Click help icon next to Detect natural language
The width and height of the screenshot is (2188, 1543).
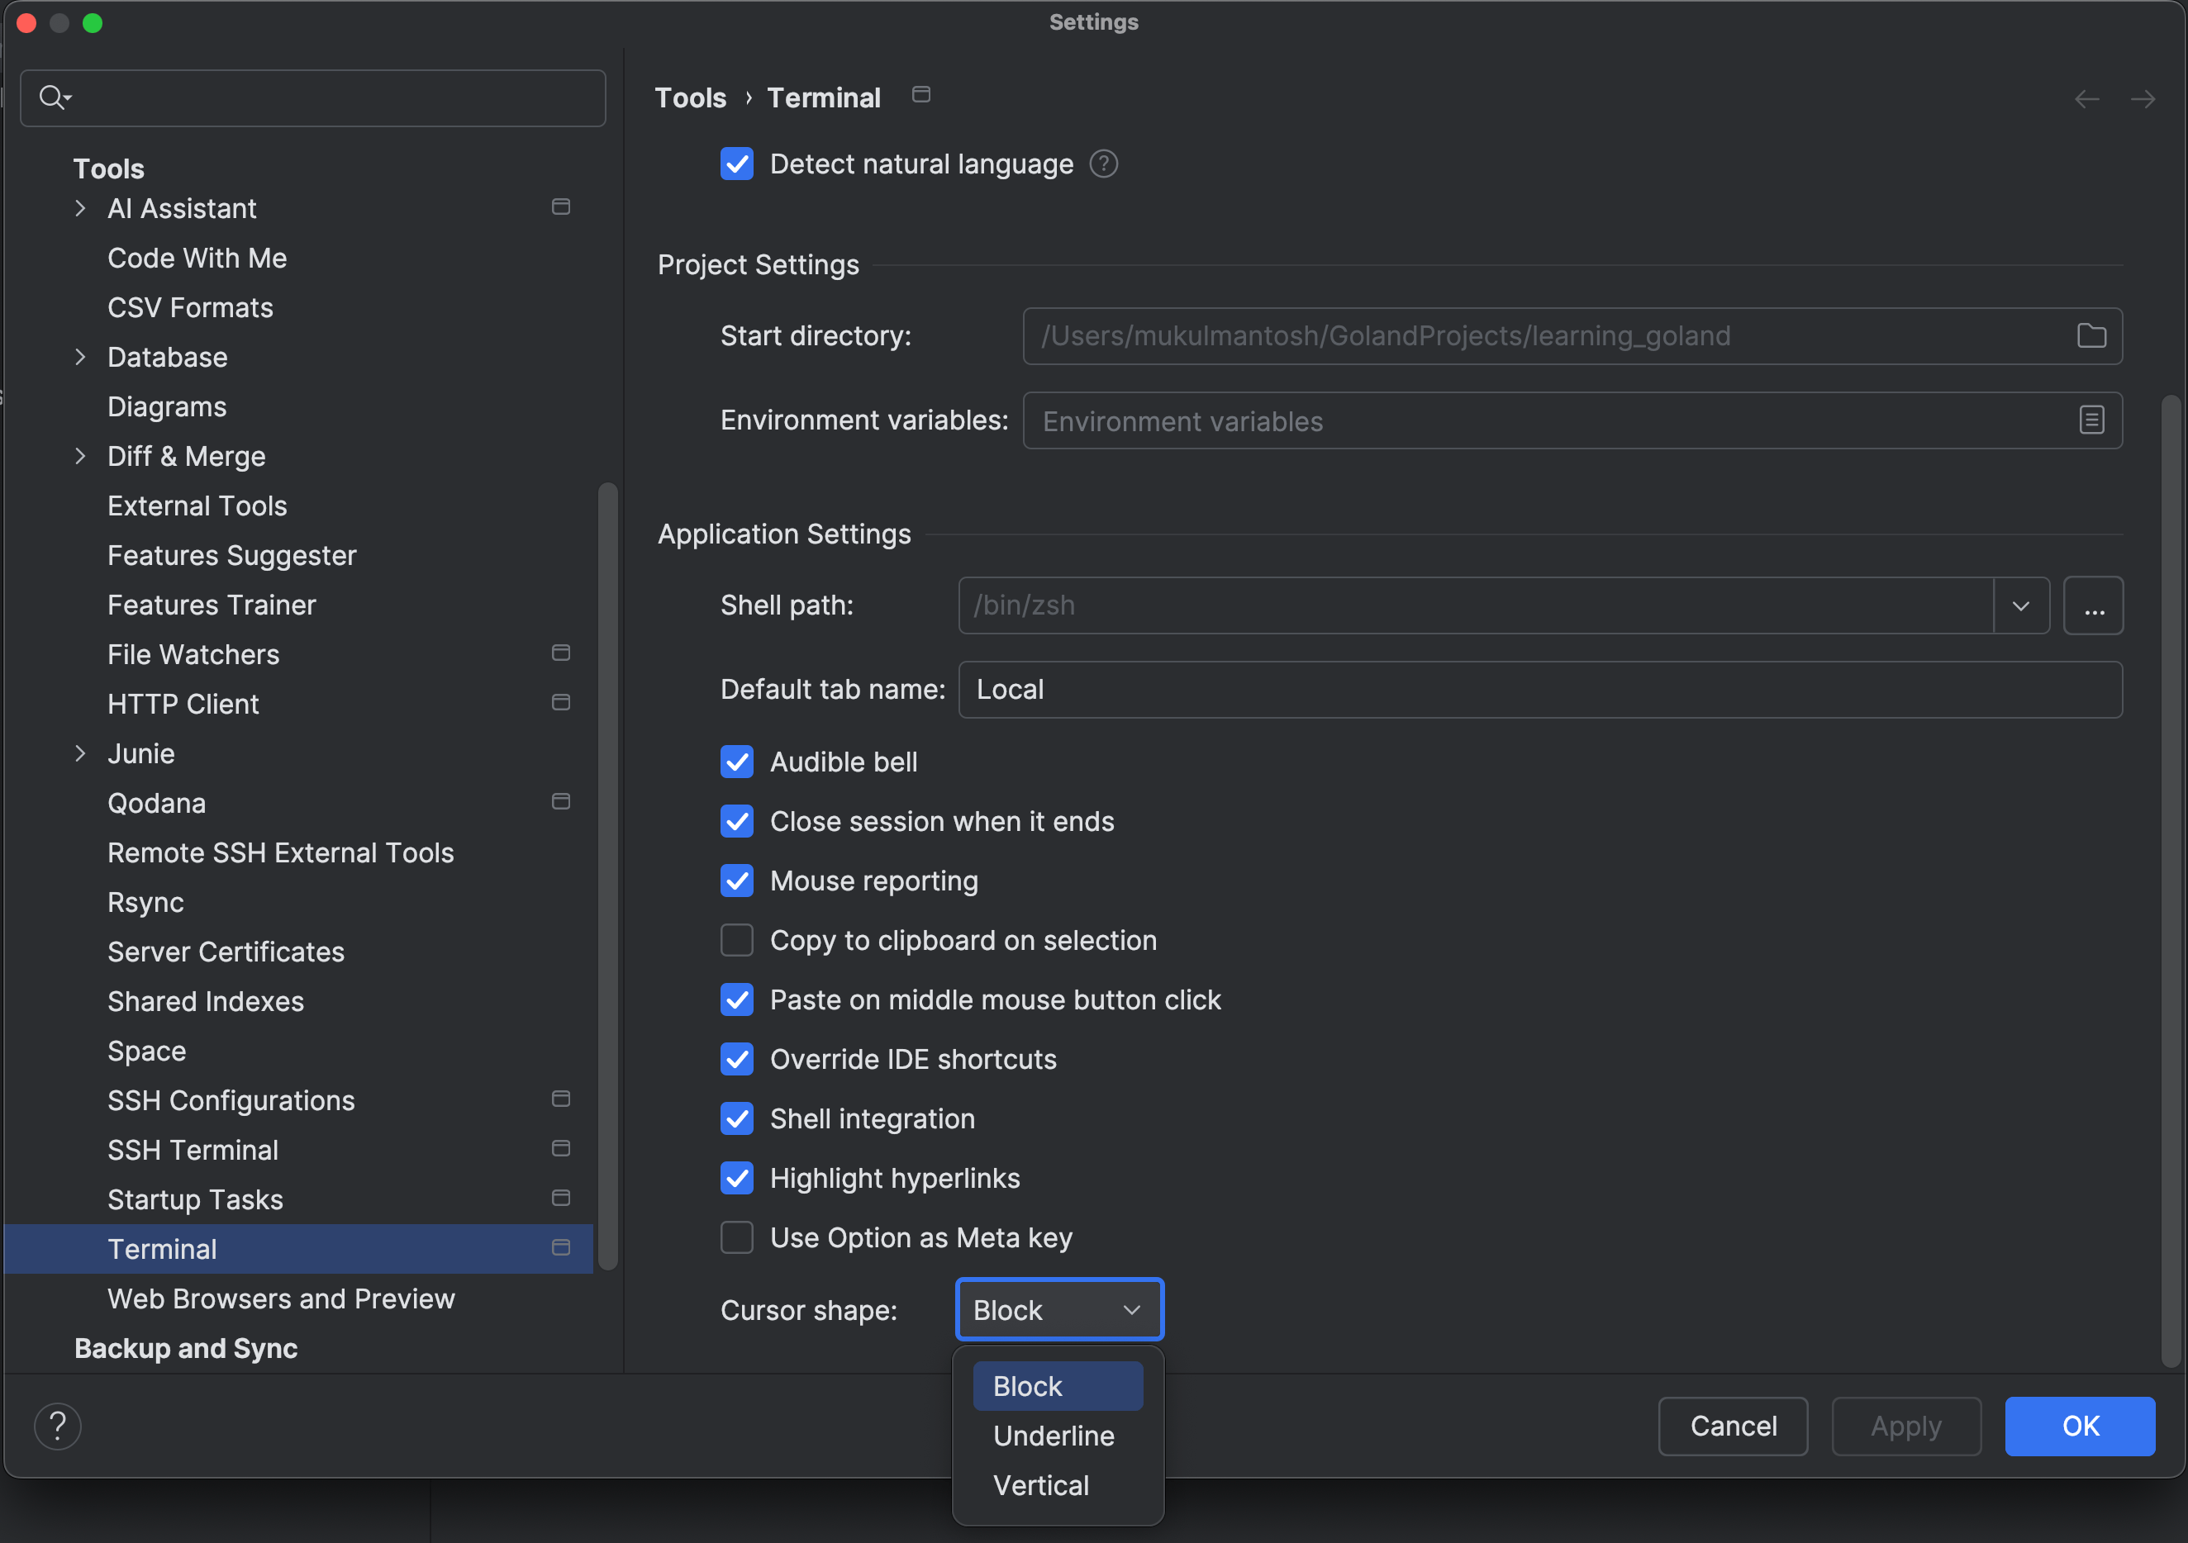click(1104, 164)
